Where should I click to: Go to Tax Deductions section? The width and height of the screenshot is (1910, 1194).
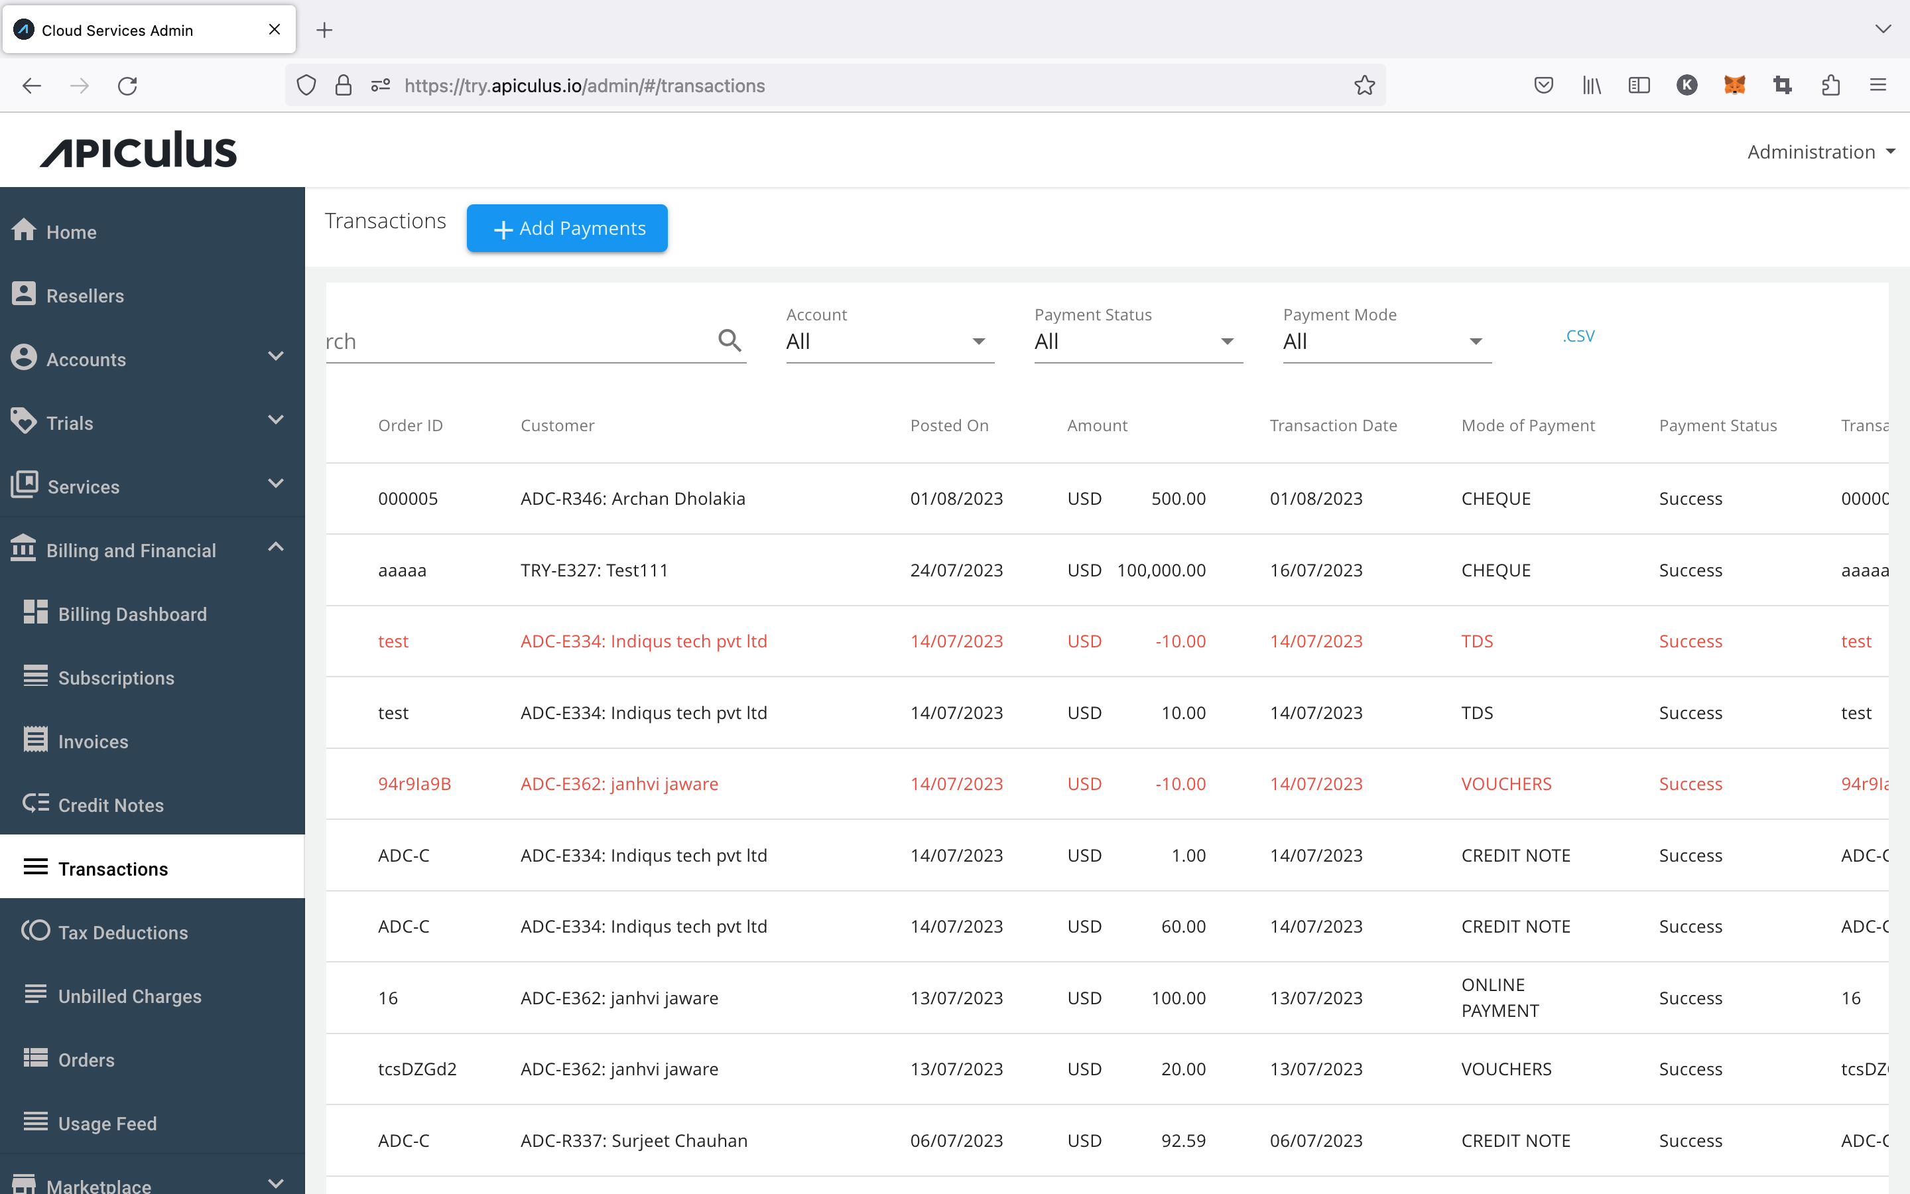(122, 932)
